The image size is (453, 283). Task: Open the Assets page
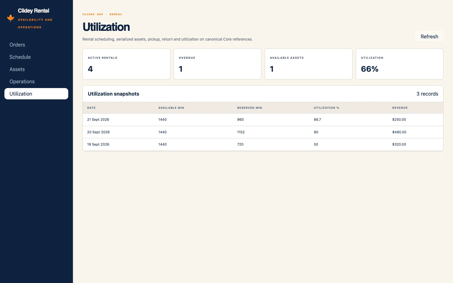(x=36, y=69)
